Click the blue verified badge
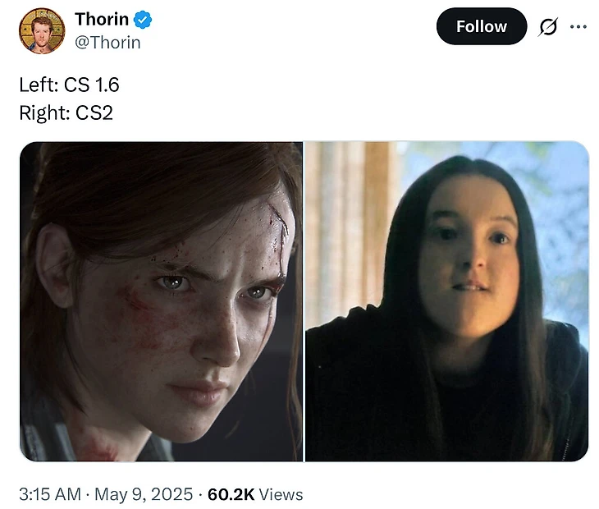599x509 pixels. point(143,20)
